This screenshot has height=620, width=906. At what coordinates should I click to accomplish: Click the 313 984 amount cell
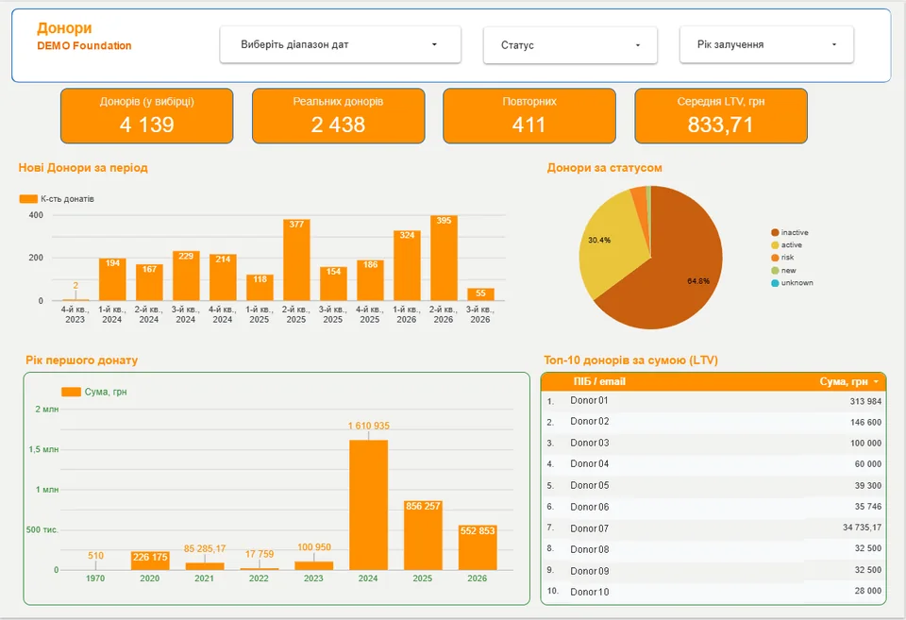[865, 402]
